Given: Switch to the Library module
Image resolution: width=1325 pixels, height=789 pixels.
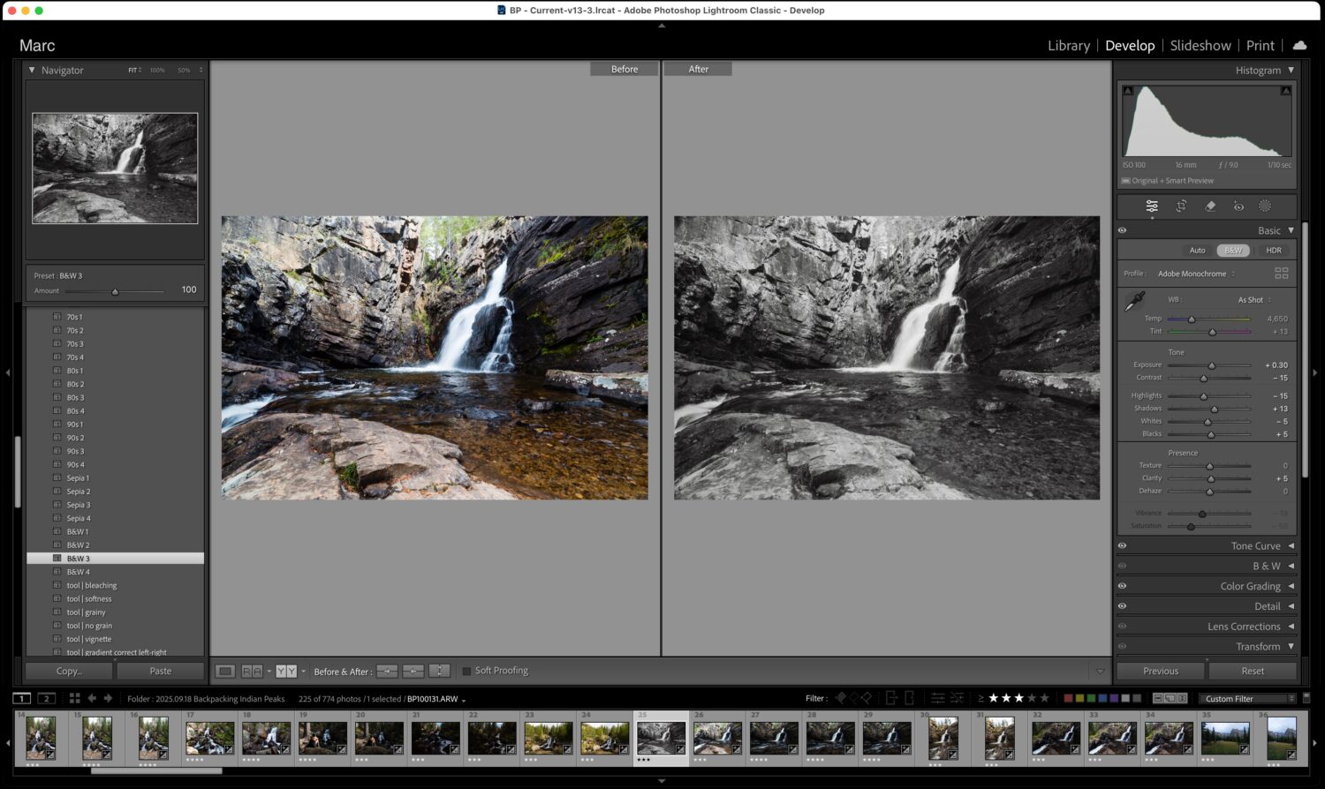Looking at the screenshot, I should tap(1068, 46).
